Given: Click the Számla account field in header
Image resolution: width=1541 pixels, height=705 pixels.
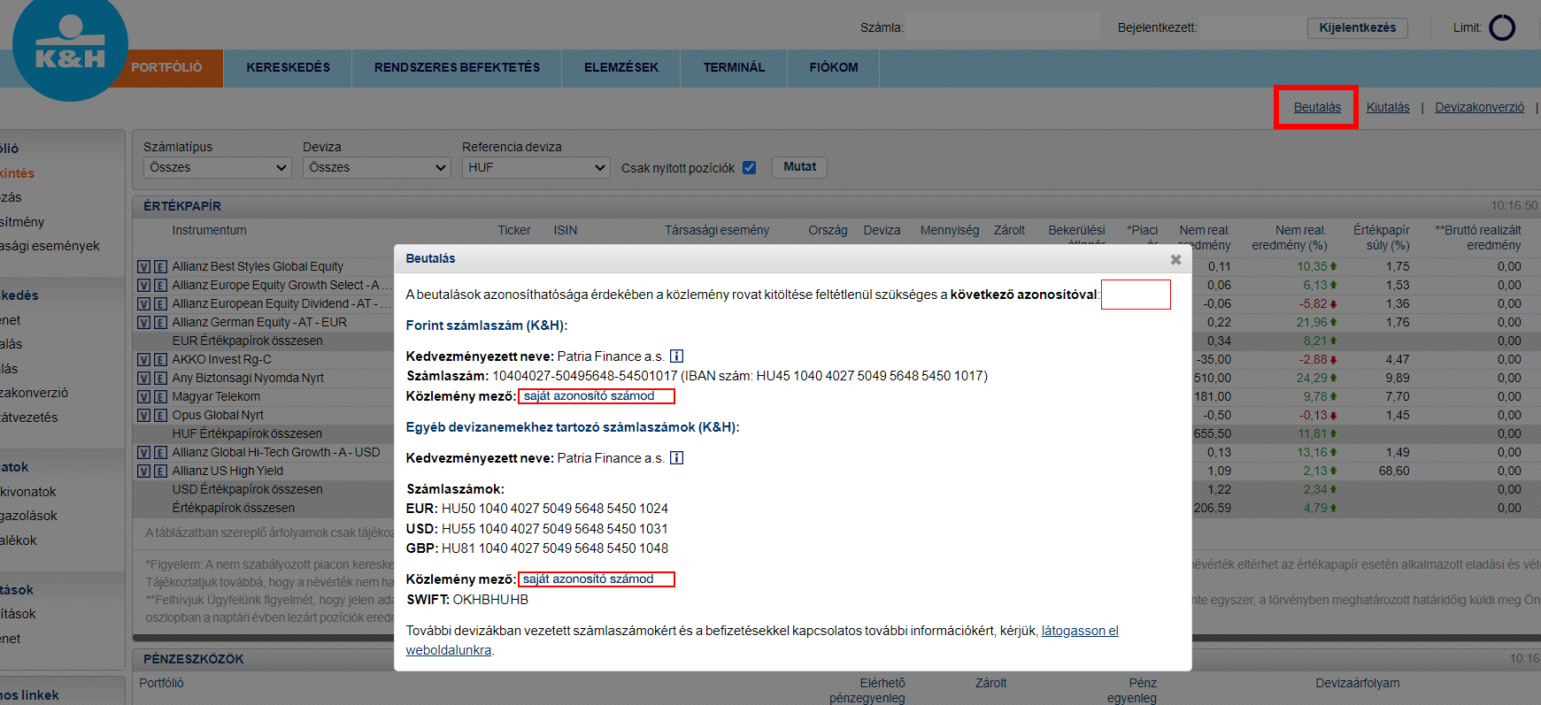Looking at the screenshot, I should [x=1003, y=27].
